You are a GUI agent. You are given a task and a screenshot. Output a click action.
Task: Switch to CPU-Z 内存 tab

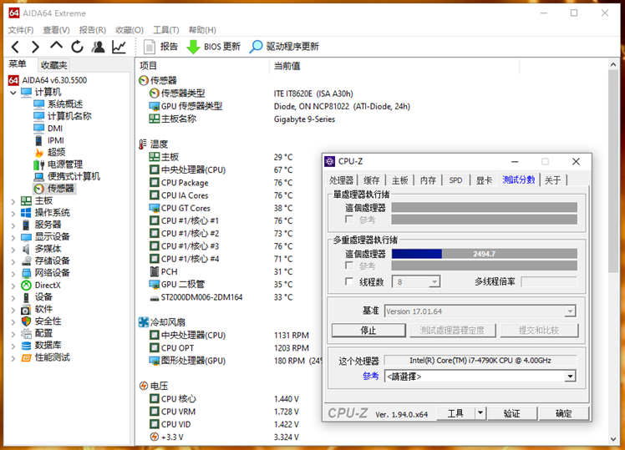428,180
